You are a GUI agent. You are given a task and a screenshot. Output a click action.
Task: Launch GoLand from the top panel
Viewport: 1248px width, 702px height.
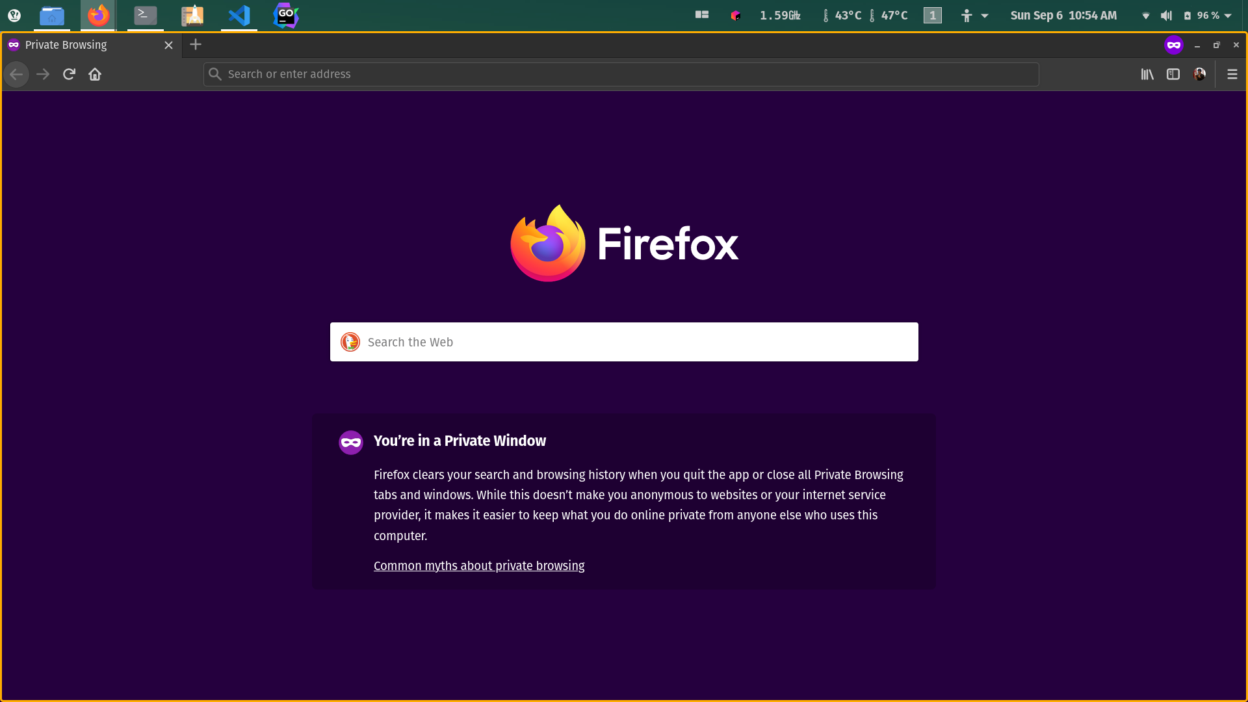click(x=285, y=15)
